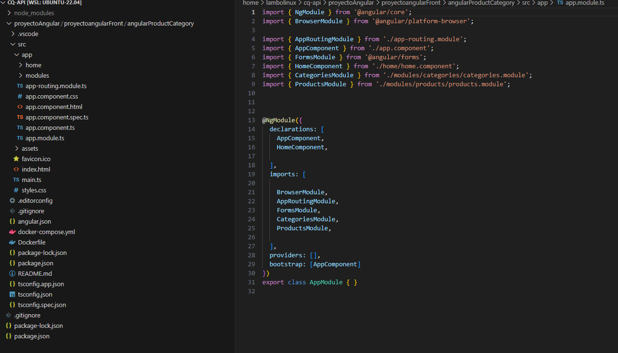The image size is (618, 353).
Task: Click the TS icon next to main.ts
Action: click(16, 180)
